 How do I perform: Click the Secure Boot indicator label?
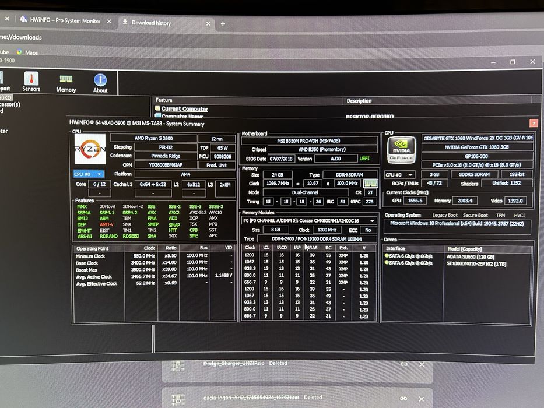click(x=475, y=215)
